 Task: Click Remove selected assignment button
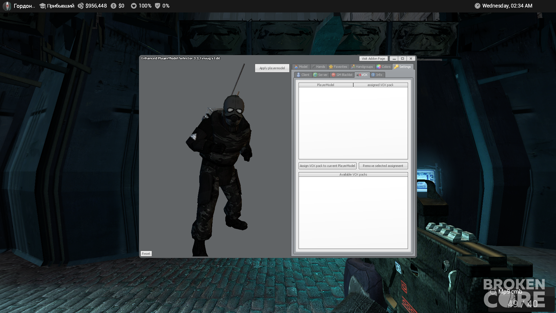click(x=383, y=166)
